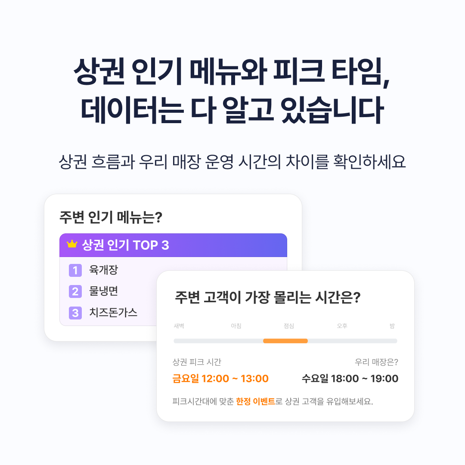Image resolution: width=465 pixels, height=465 pixels.
Task: Click the 오후 time label
Action: click(x=342, y=326)
